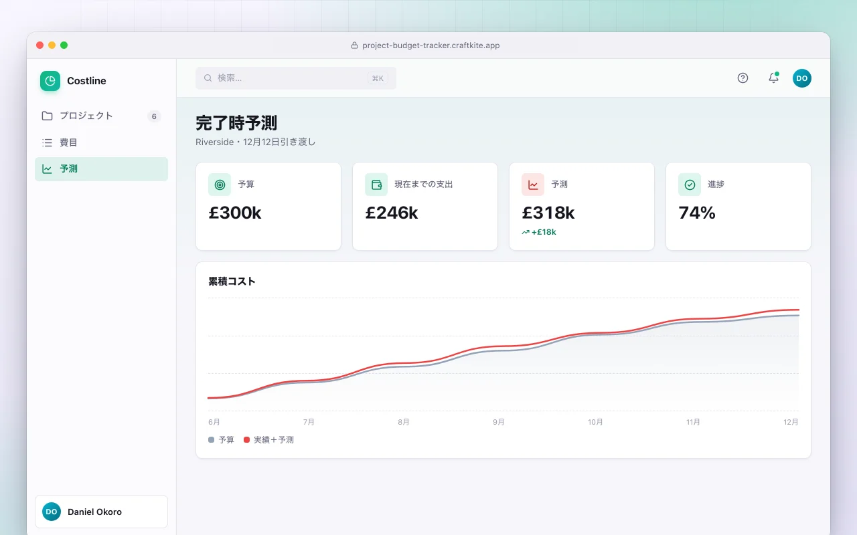Click the 進捗 card label
The width and height of the screenshot is (857, 535).
point(716,185)
